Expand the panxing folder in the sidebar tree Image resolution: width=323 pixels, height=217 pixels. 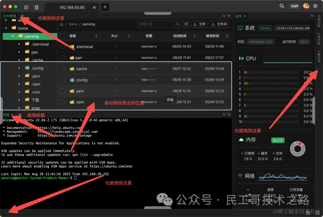[x=12, y=36]
